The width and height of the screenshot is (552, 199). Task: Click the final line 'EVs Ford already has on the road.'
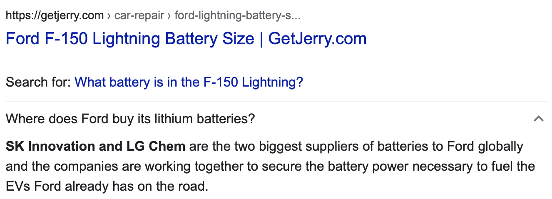tap(107, 186)
